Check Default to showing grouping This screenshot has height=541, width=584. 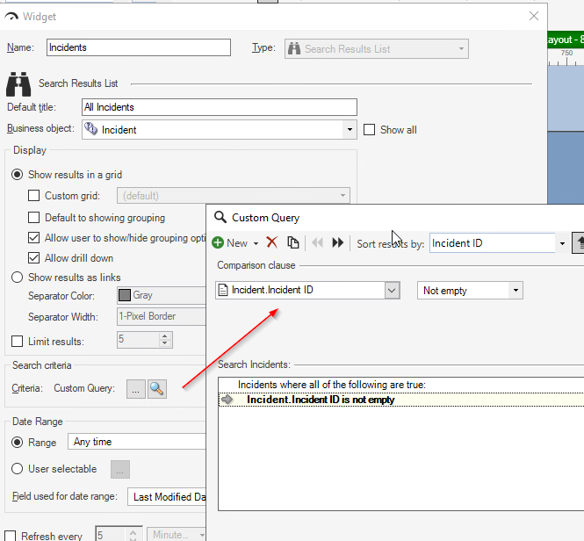click(34, 218)
